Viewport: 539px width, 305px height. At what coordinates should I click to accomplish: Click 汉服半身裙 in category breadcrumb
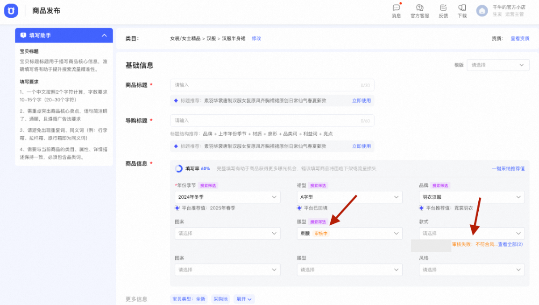coord(234,38)
